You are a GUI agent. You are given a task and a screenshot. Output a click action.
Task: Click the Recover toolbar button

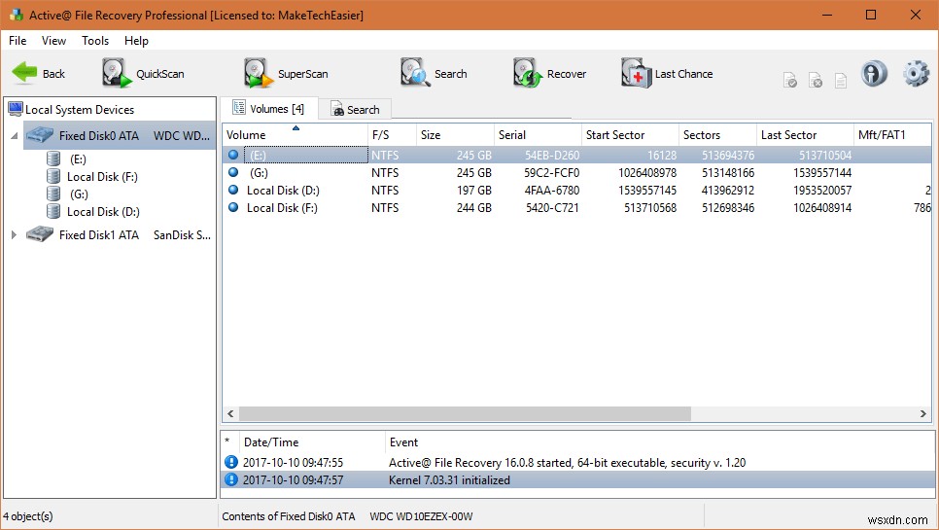pos(549,73)
